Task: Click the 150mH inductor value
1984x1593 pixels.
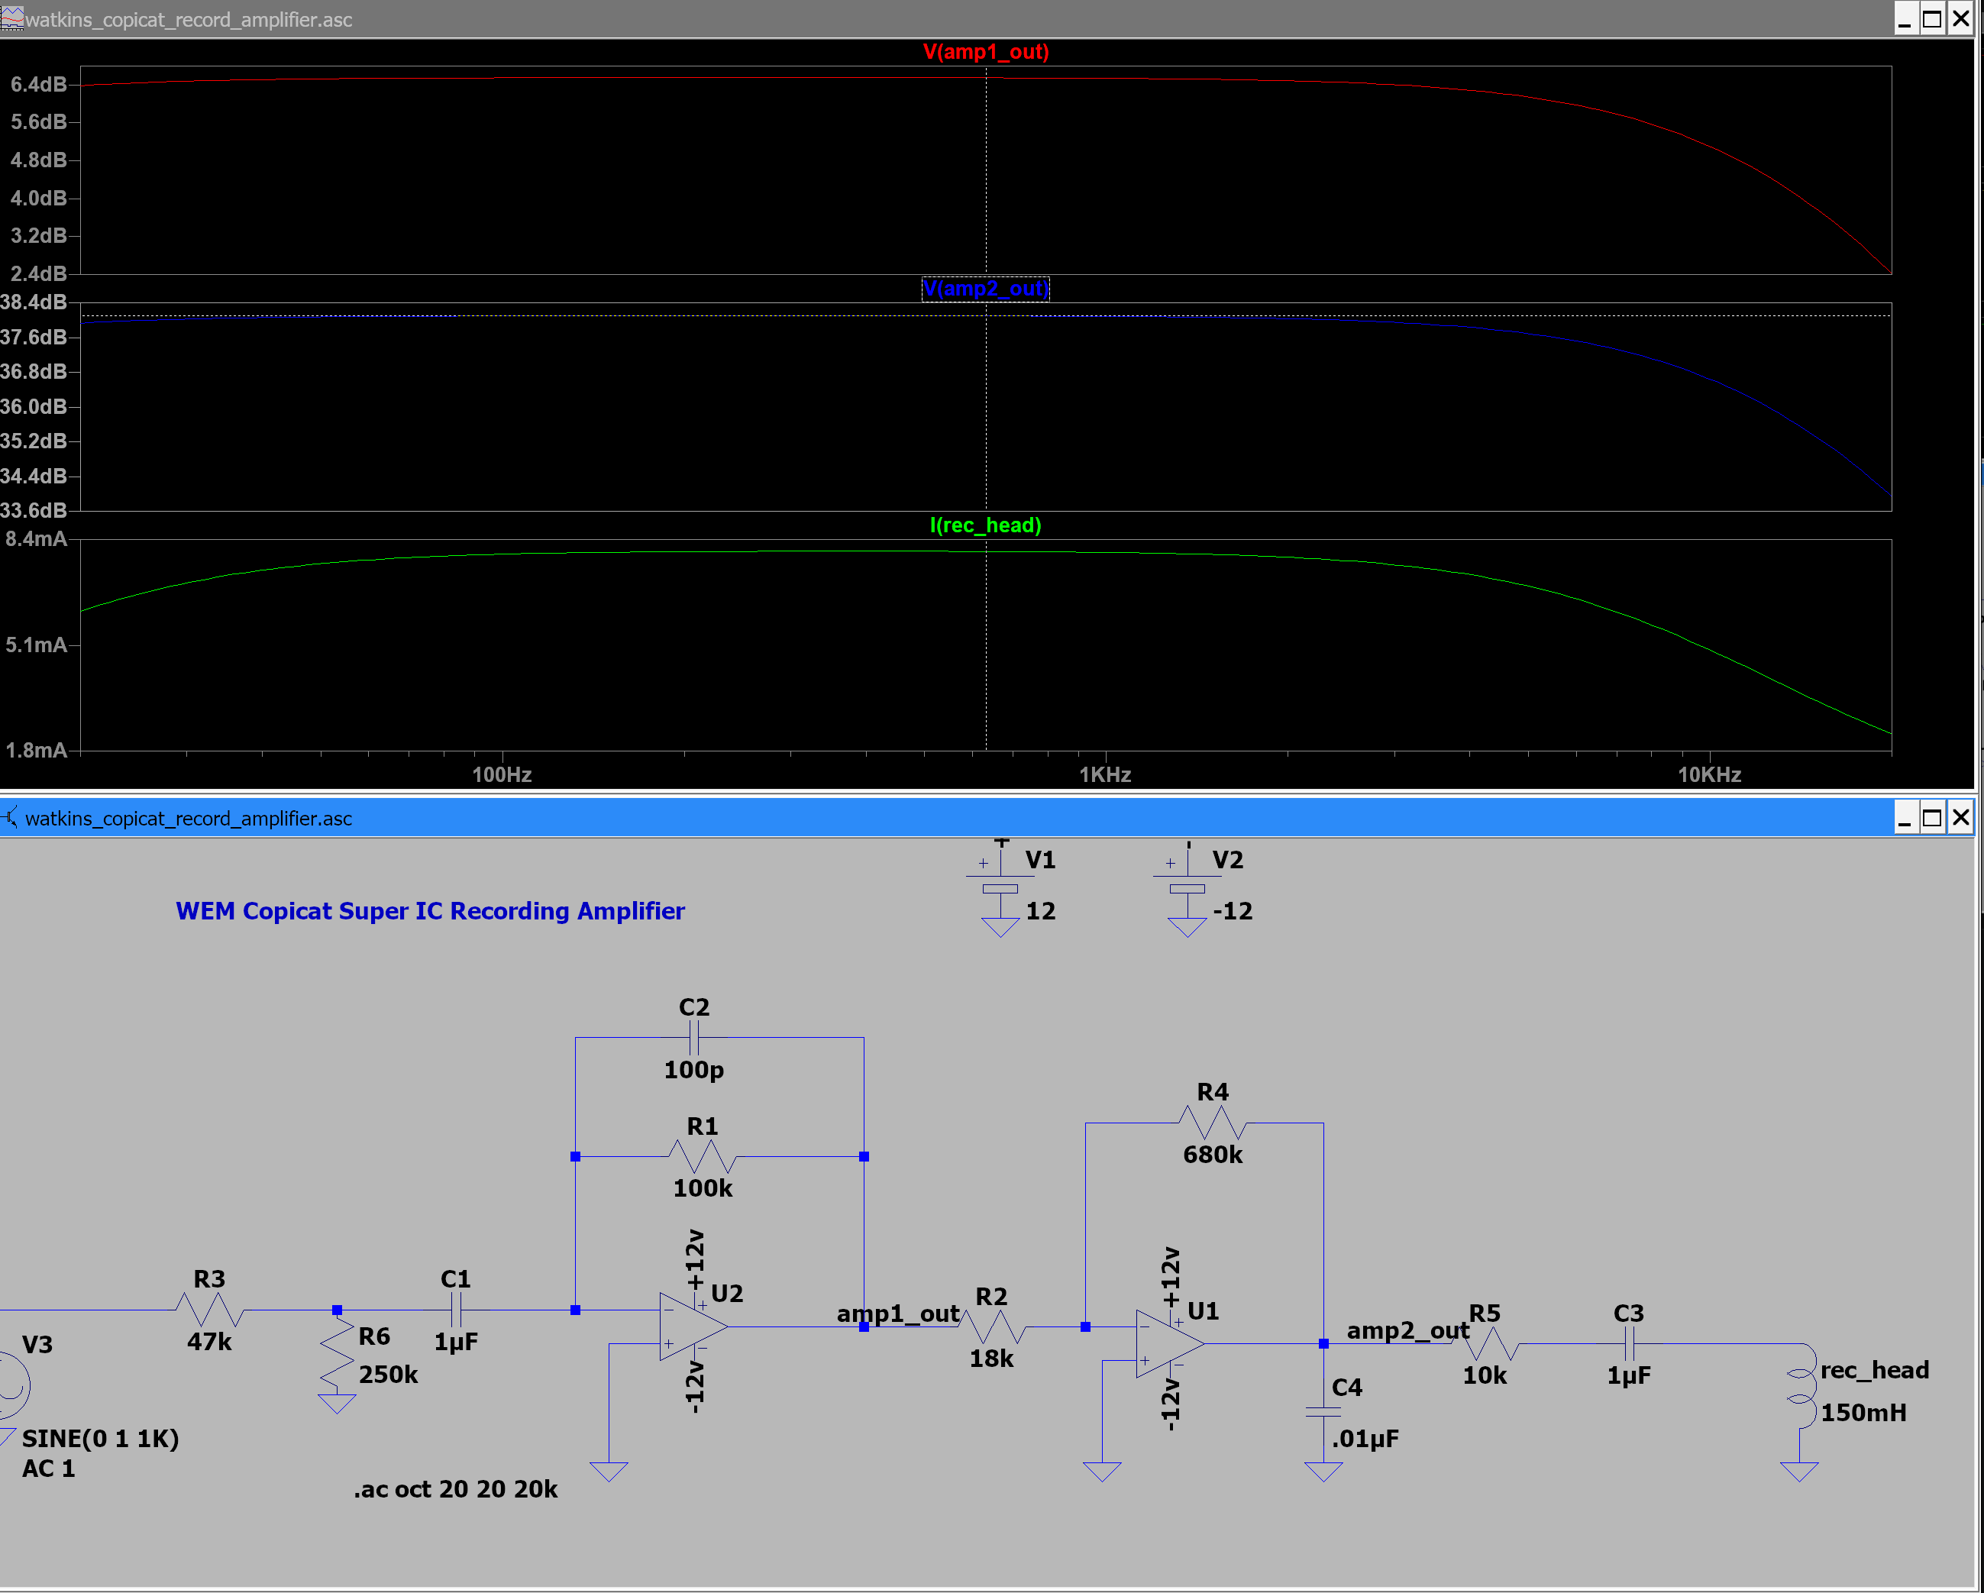Action: pyautogui.click(x=1863, y=1413)
